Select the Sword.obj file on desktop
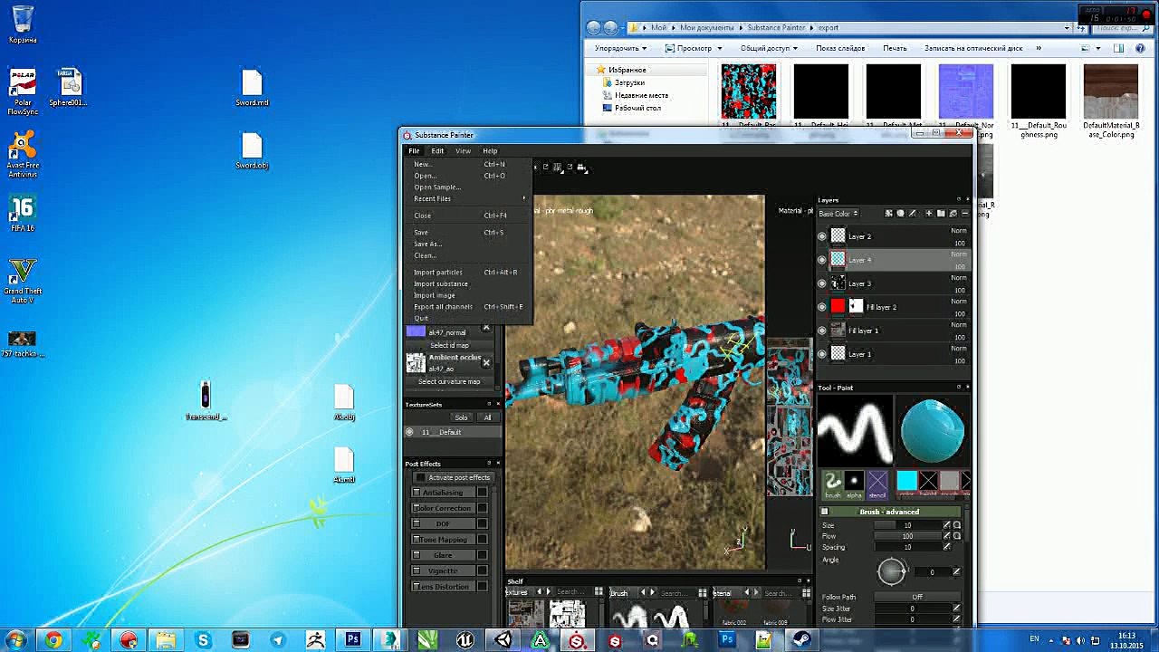 252,151
